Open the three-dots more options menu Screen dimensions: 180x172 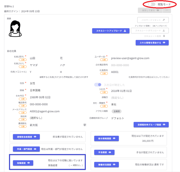(x=167, y=10)
